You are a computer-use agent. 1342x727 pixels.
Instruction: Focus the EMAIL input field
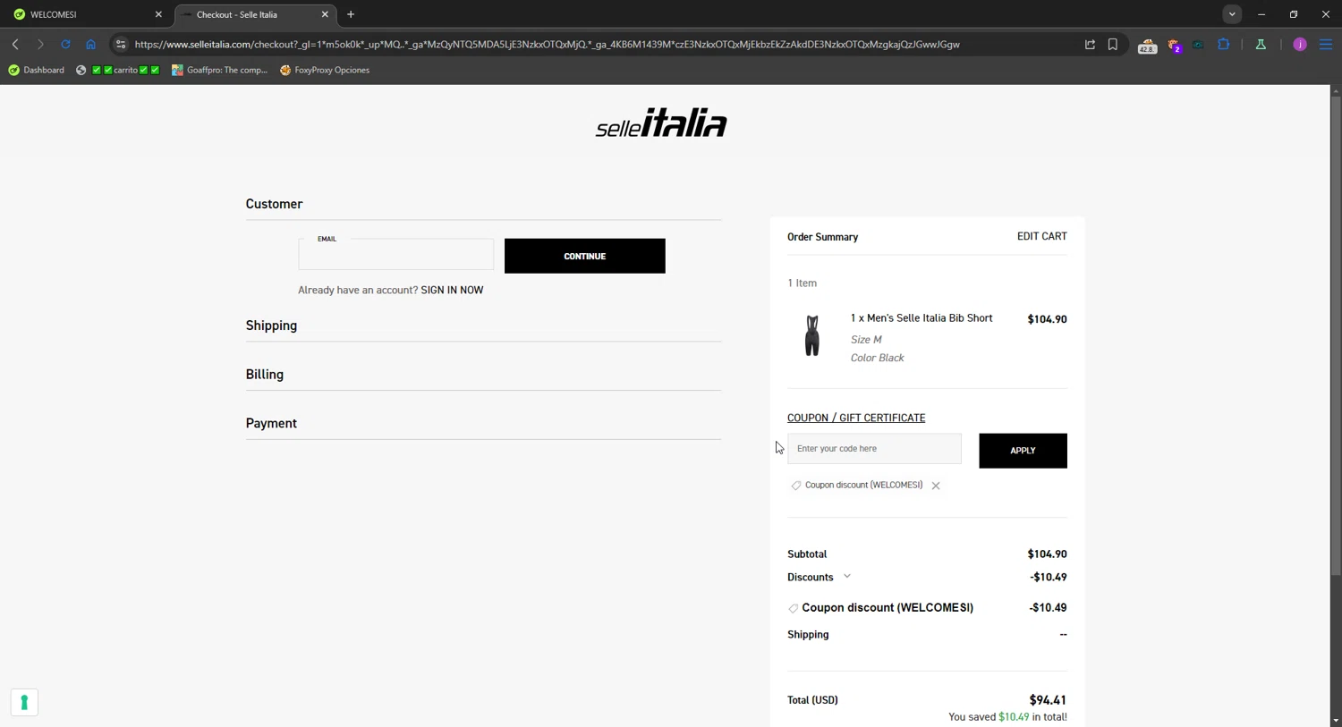click(x=396, y=255)
